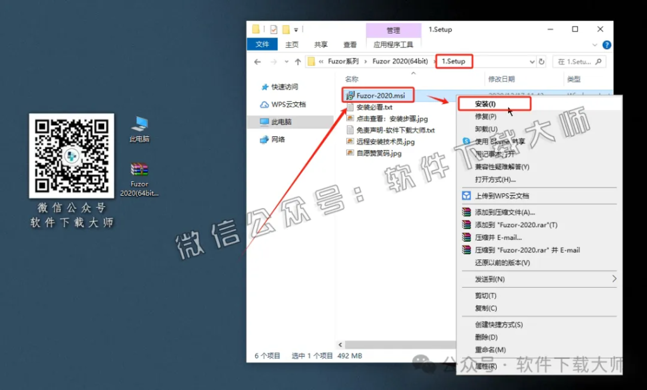Click 添加到压缩文件(A)... entry
647x390 pixels.
[x=505, y=212]
